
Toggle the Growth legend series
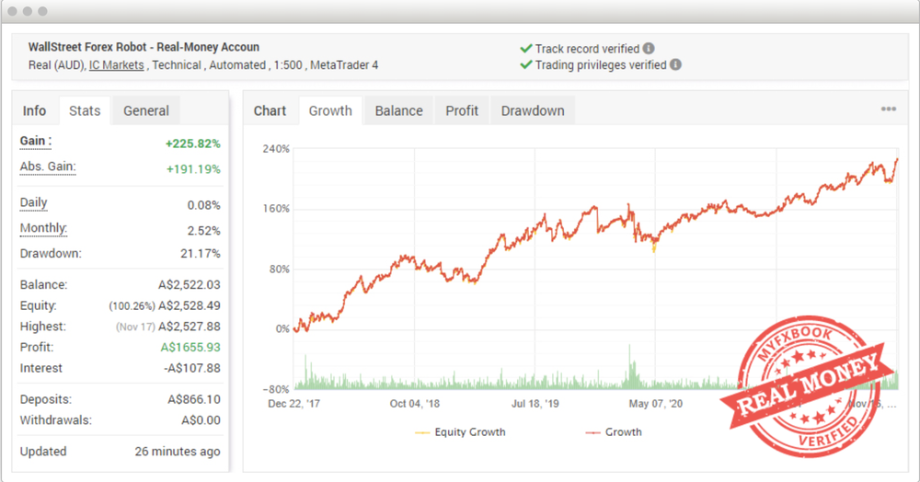pos(614,431)
